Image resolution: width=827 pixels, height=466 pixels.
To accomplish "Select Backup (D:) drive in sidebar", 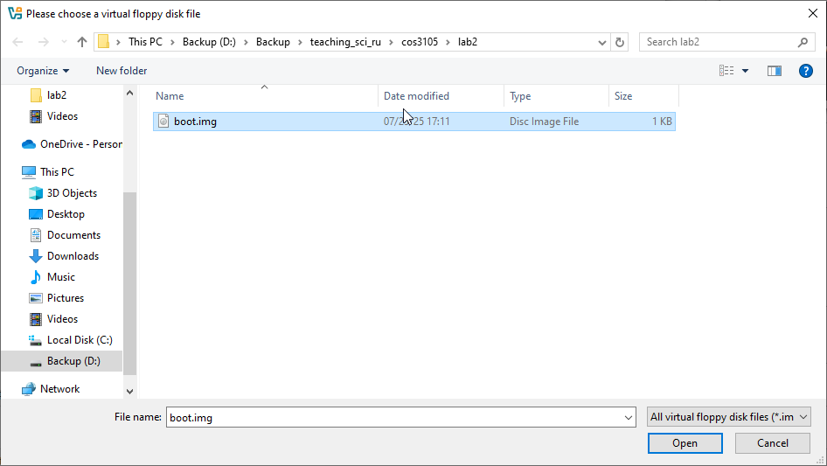I will (73, 361).
